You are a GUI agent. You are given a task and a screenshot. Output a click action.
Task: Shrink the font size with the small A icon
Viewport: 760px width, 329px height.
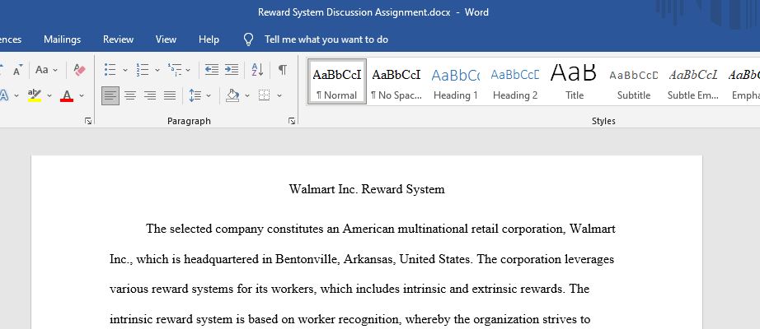click(17, 70)
